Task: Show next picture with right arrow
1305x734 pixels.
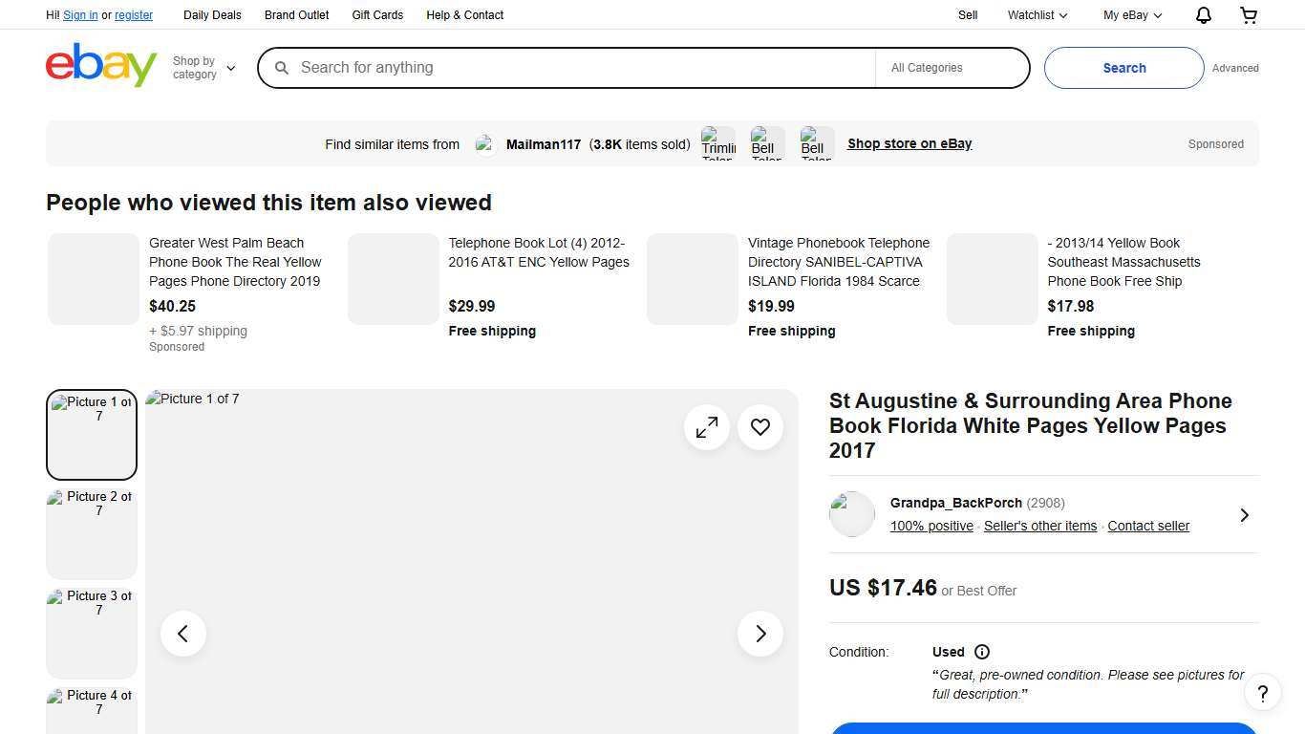Action: point(760,634)
